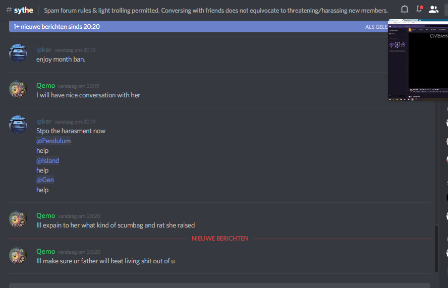Click ipker's avatar on 'enjoy month ban'
This screenshot has height=288, width=448.
click(18, 53)
